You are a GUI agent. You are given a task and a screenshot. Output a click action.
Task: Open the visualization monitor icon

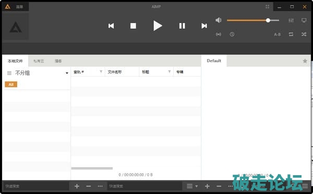pyautogui.click(x=304, y=20)
